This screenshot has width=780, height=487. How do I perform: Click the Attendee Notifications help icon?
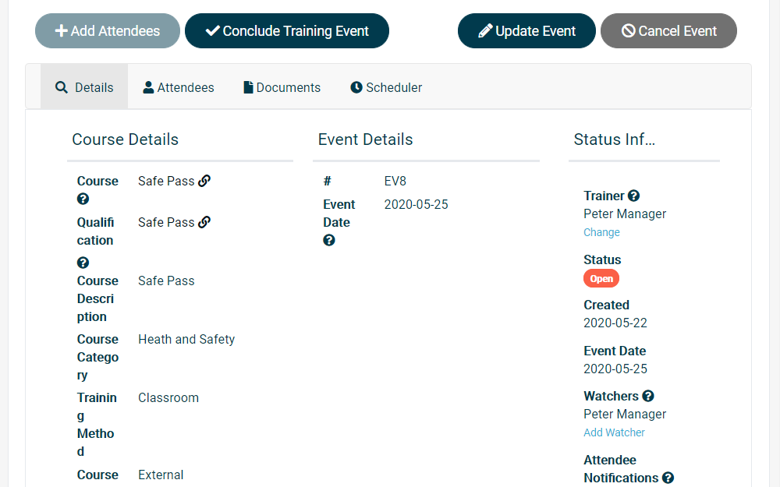(x=668, y=478)
